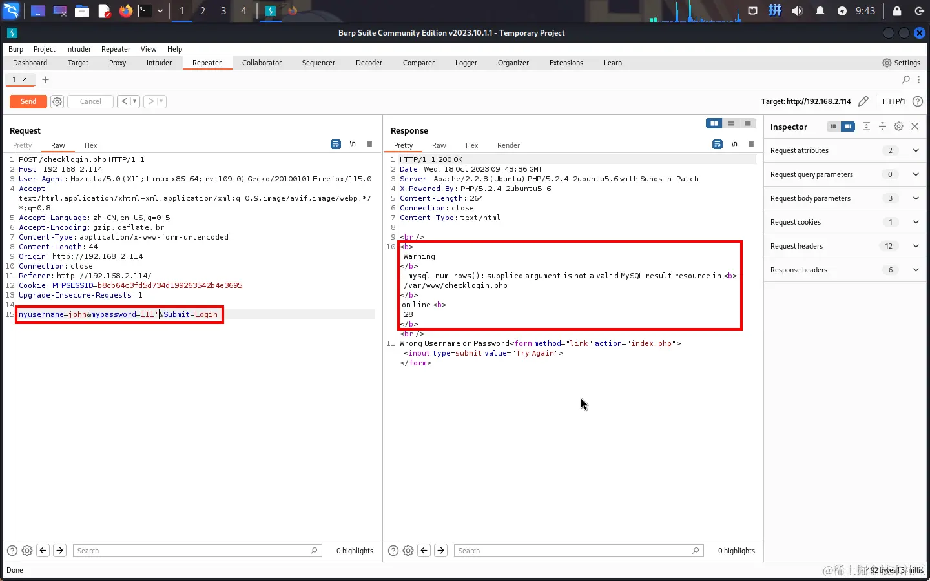This screenshot has width=930, height=581.
Task: Toggle non-printable characters in the Response
Action: (734, 144)
